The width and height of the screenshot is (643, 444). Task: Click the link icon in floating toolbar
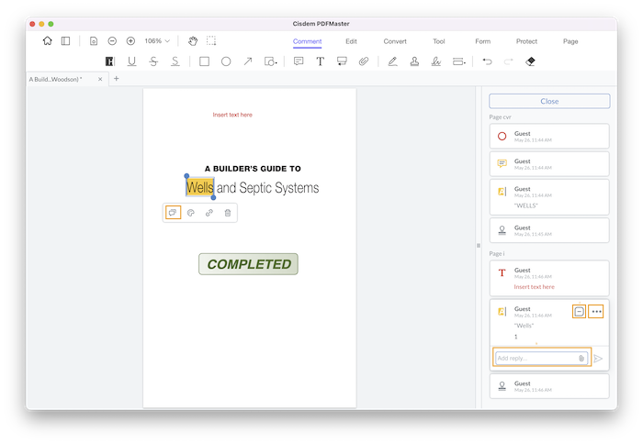[209, 213]
